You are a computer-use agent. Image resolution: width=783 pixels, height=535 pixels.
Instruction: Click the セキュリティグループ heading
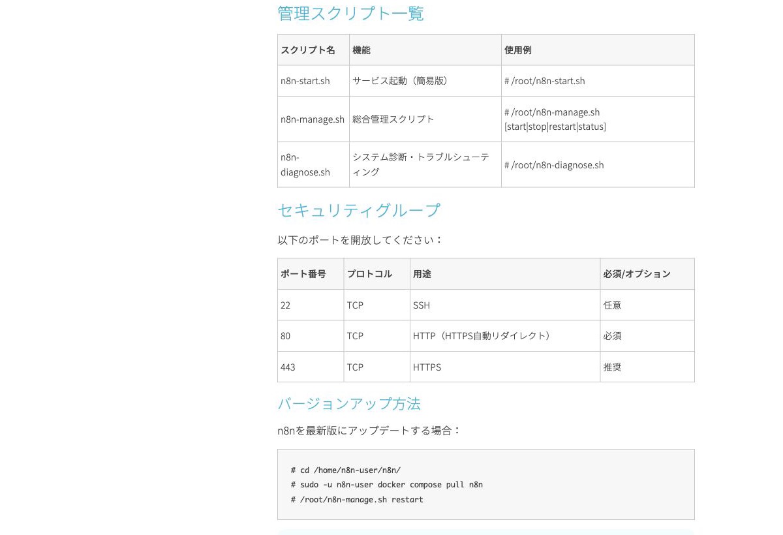pyautogui.click(x=359, y=210)
